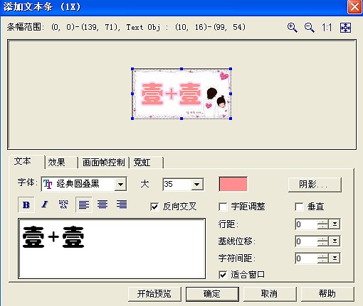Open the 字体 font dropdown list
The image size is (363, 306).
click(x=120, y=184)
